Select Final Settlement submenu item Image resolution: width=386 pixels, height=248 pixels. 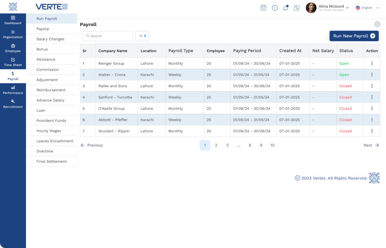click(x=52, y=162)
